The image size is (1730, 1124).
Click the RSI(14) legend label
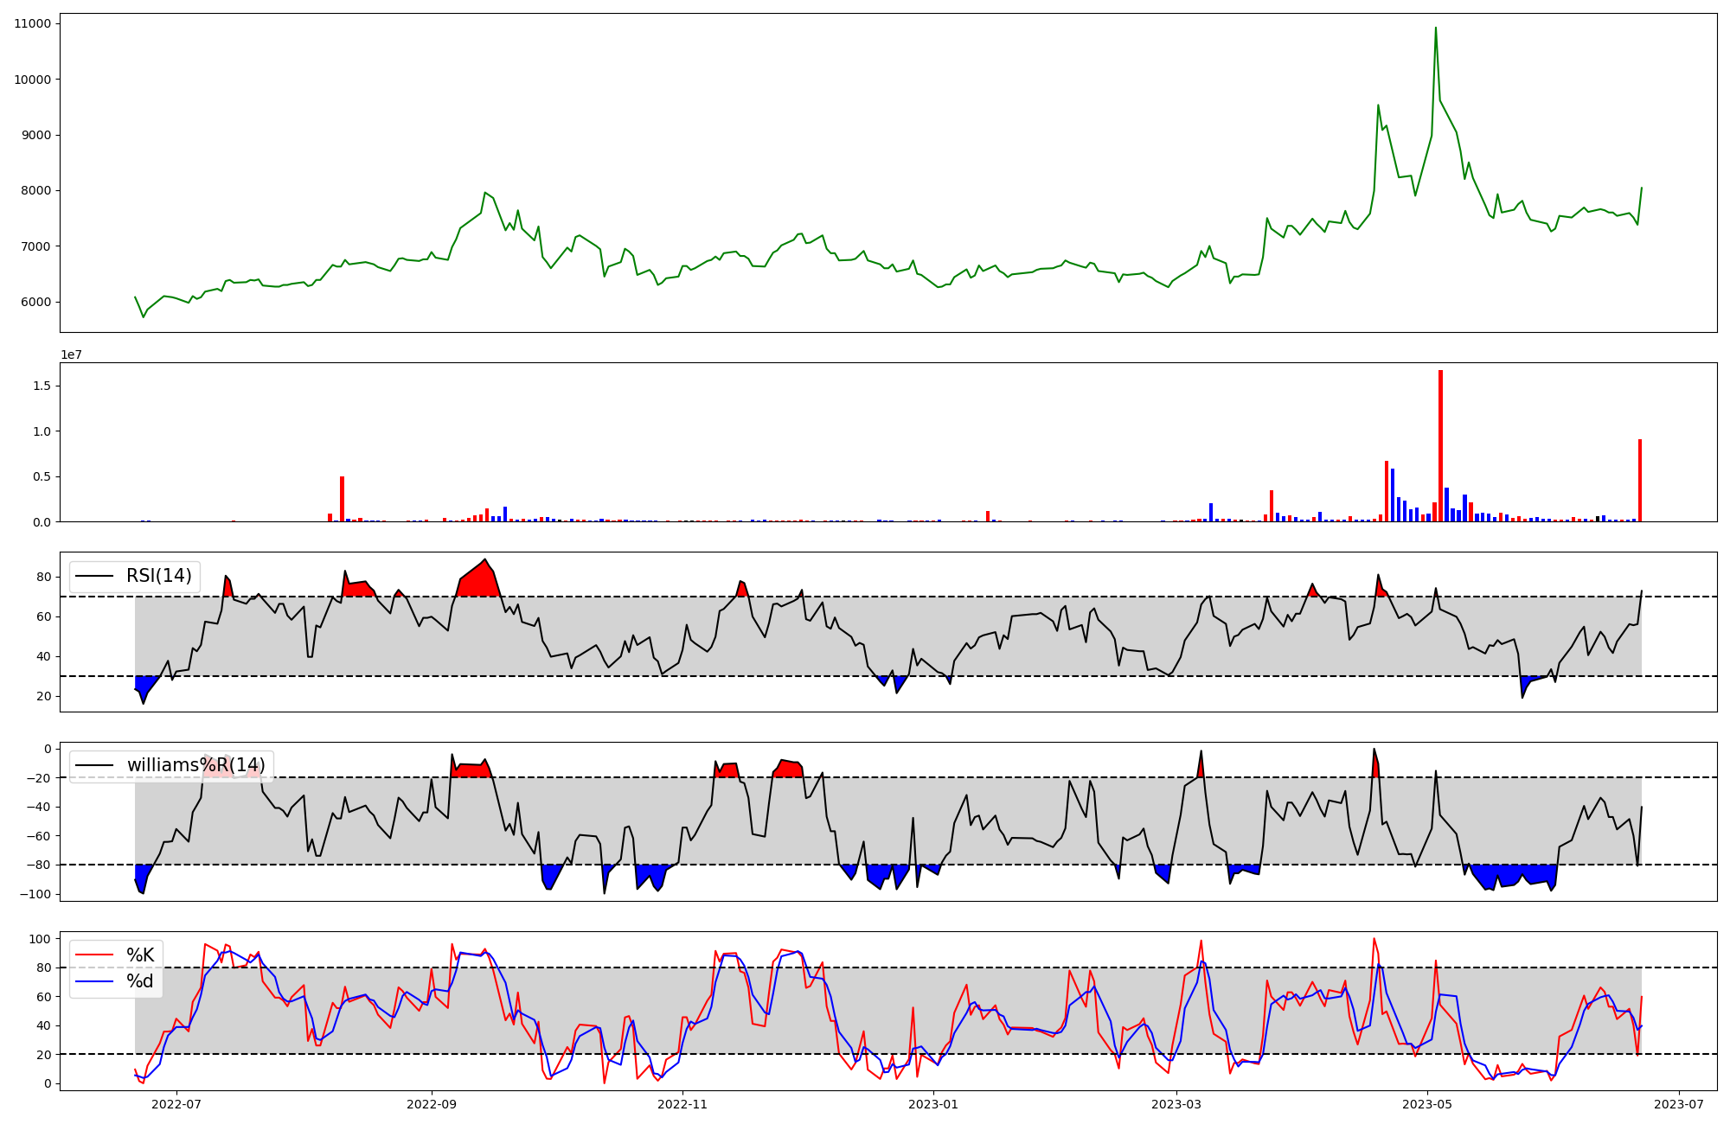159,576
